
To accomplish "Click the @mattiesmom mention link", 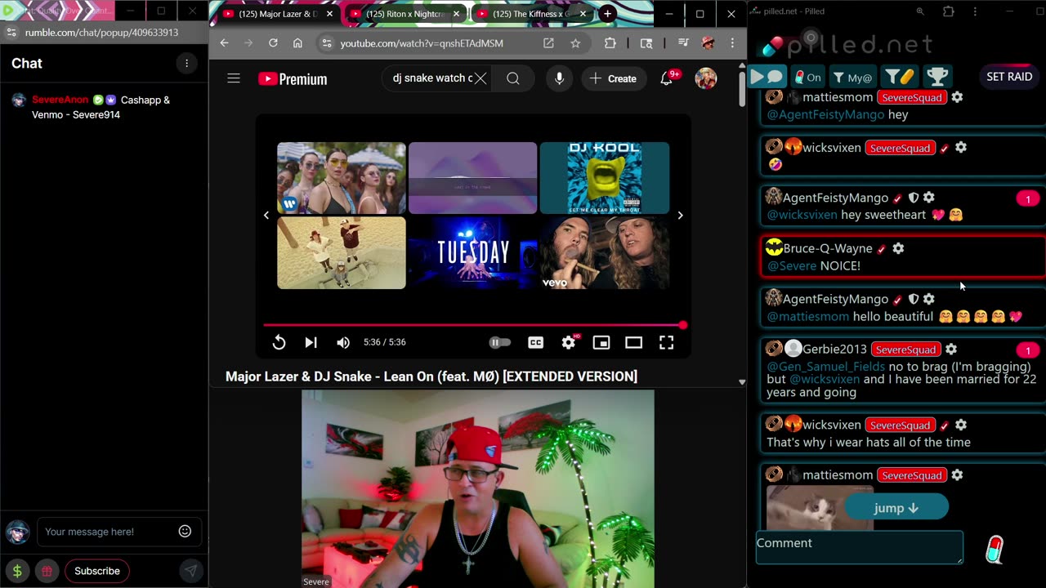I will 808,316.
